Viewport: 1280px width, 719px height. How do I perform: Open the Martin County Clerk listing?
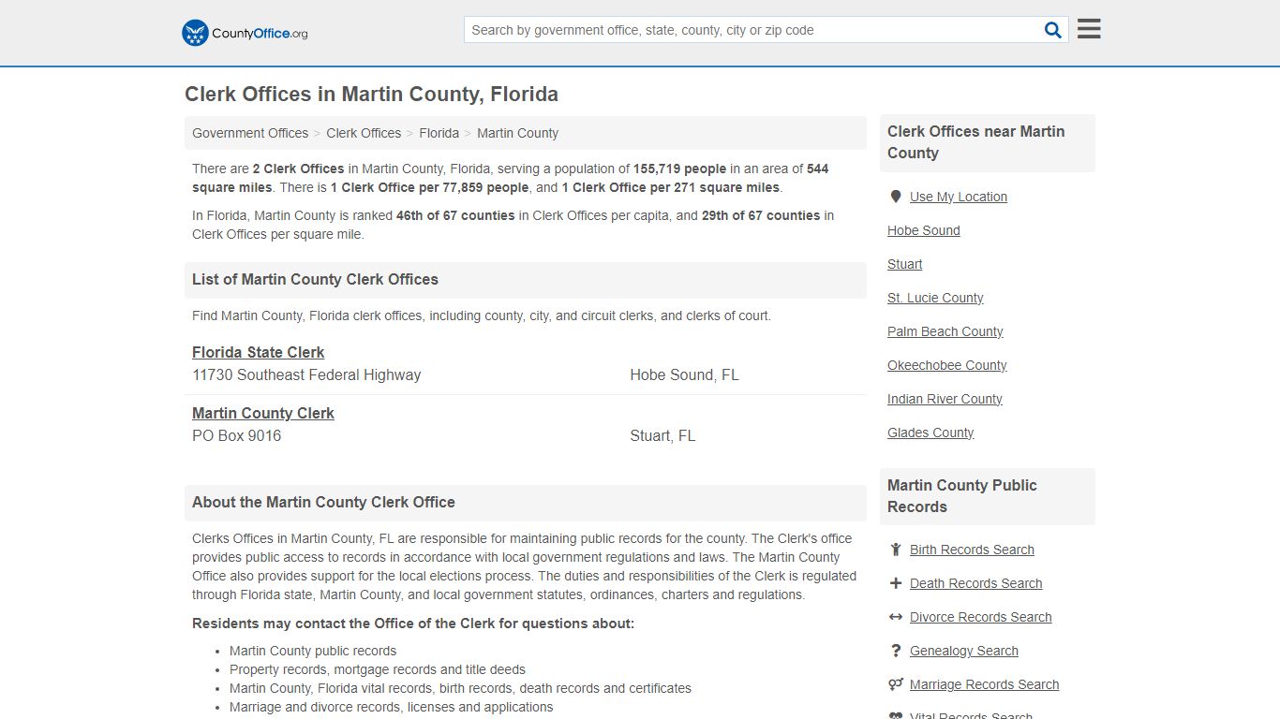pos(263,413)
